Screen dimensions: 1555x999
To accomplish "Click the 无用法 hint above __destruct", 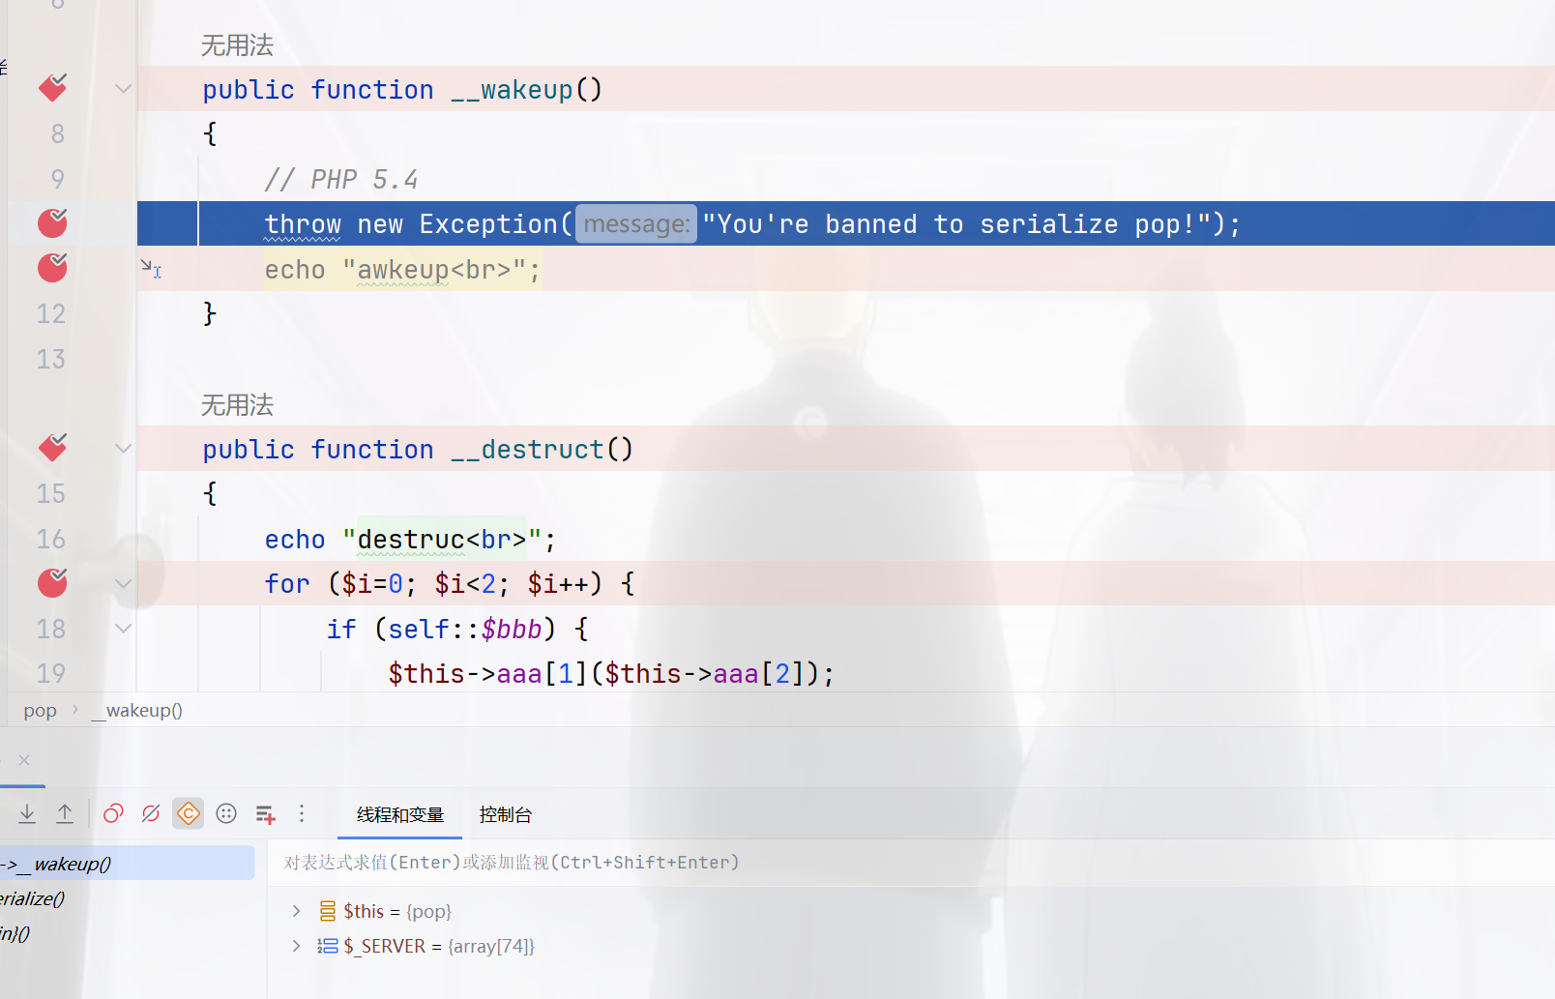I will [x=237, y=405].
